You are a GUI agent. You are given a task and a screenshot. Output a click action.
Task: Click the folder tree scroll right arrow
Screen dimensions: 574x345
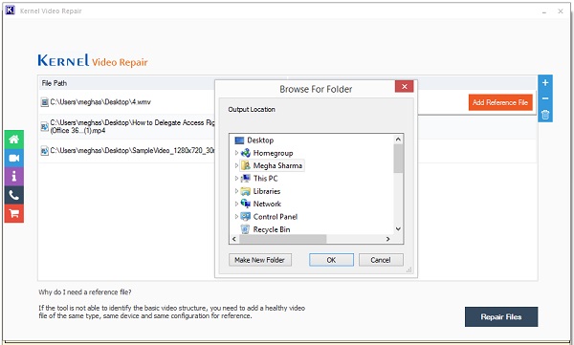(388, 239)
